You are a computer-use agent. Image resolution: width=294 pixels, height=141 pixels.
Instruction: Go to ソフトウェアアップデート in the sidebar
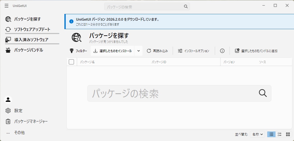(x=32, y=29)
